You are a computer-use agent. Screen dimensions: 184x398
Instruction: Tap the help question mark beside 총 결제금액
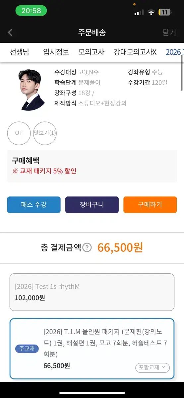(87, 247)
